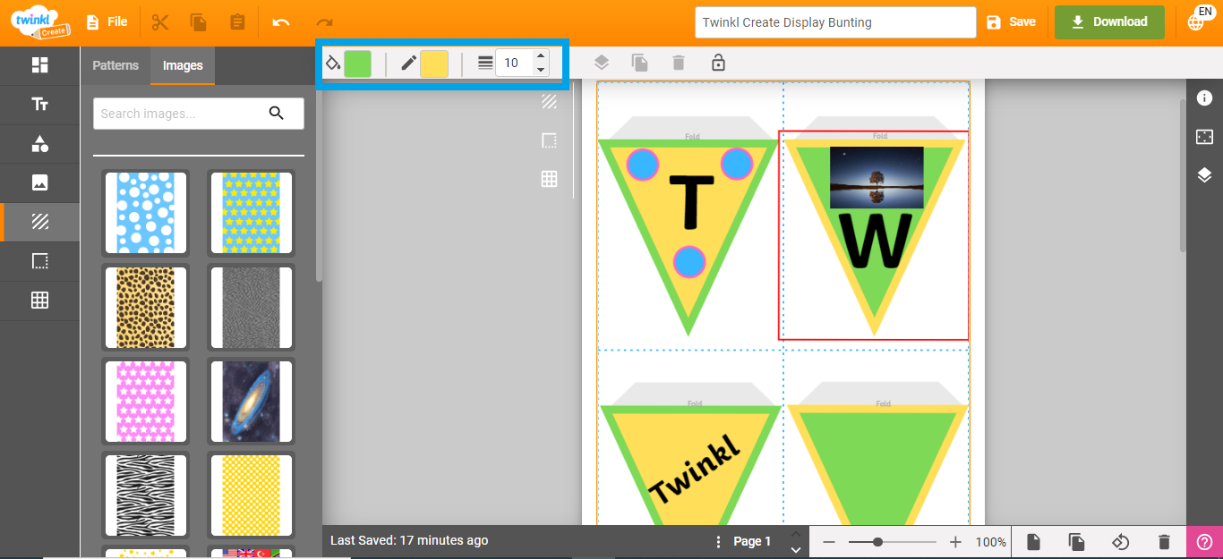Decrease outline width with down arrow

(541, 70)
